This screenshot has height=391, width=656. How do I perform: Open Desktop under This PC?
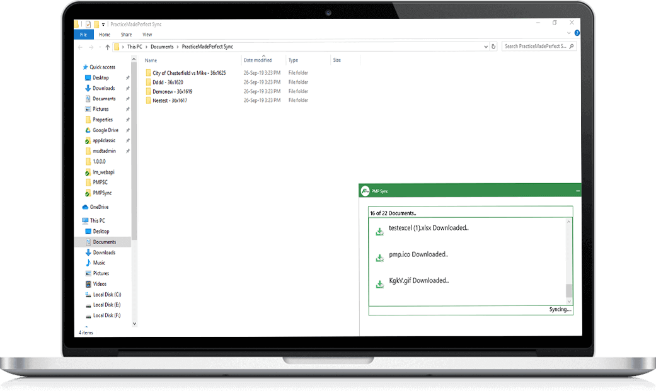coord(98,231)
